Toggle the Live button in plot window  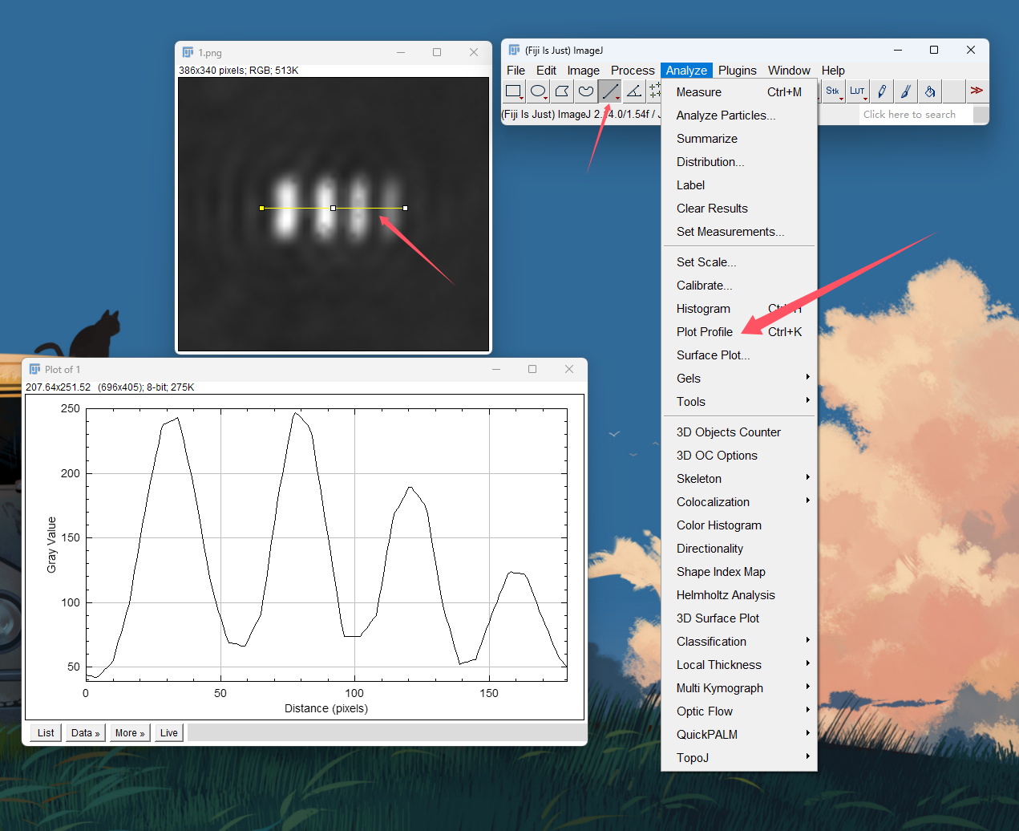pyautogui.click(x=169, y=733)
